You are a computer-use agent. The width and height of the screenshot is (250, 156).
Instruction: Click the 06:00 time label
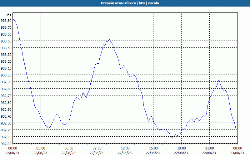coord(69,149)
